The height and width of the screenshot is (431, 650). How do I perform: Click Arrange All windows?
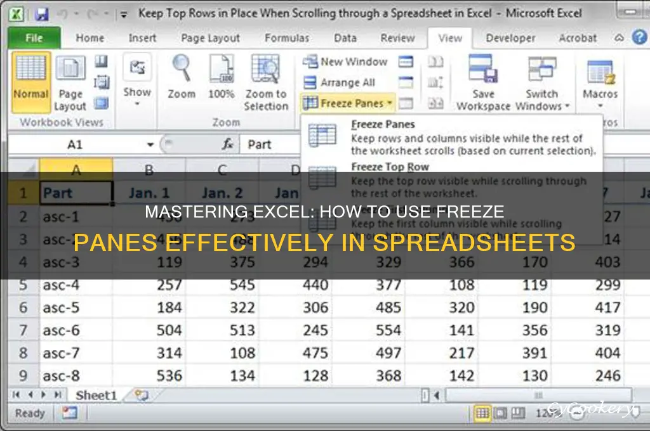(x=340, y=82)
